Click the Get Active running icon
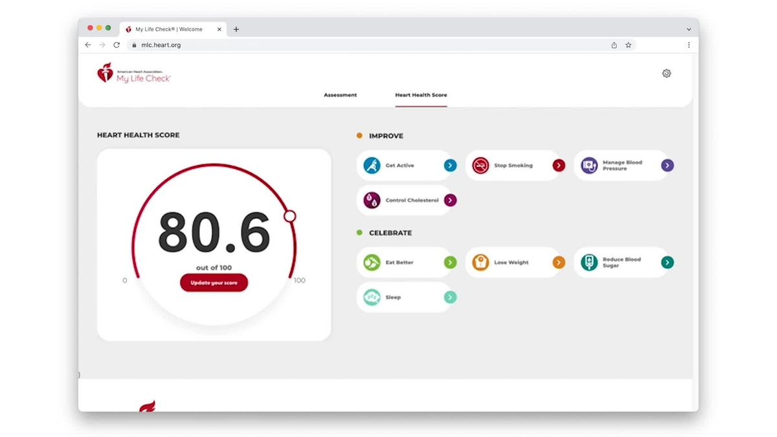Image resolution: width=777 pixels, height=437 pixels. (372, 165)
